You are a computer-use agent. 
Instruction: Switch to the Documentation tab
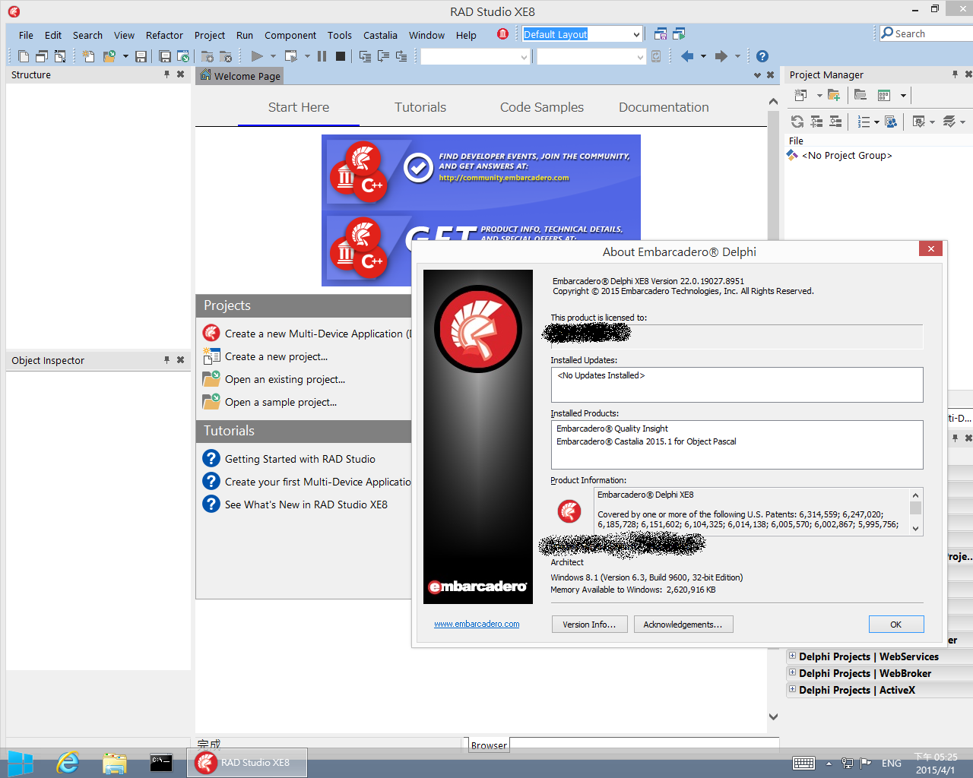click(664, 107)
